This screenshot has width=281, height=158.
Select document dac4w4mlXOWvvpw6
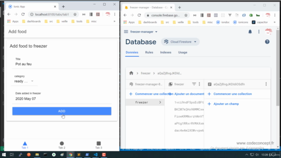pos(189,131)
